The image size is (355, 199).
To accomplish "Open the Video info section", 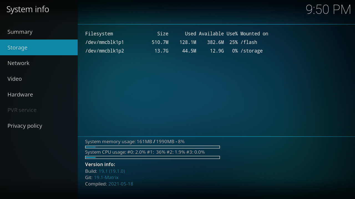I will (x=15, y=79).
